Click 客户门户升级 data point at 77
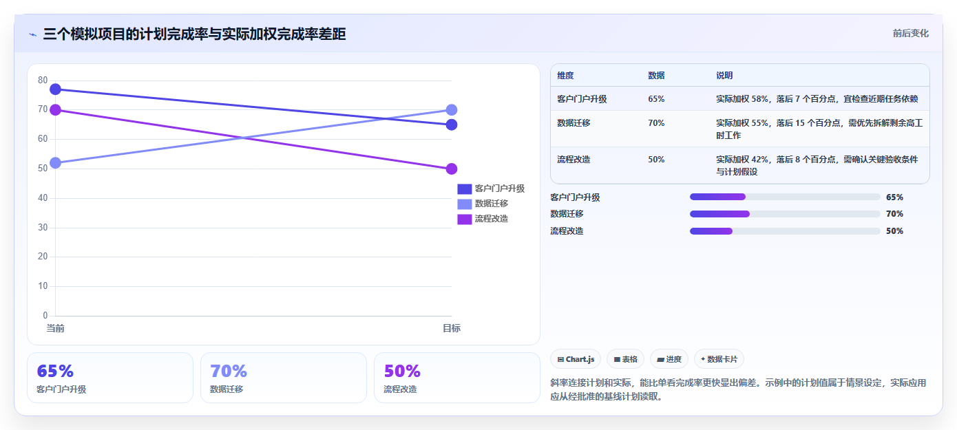Viewport: 957px width, 430px height. click(x=56, y=89)
